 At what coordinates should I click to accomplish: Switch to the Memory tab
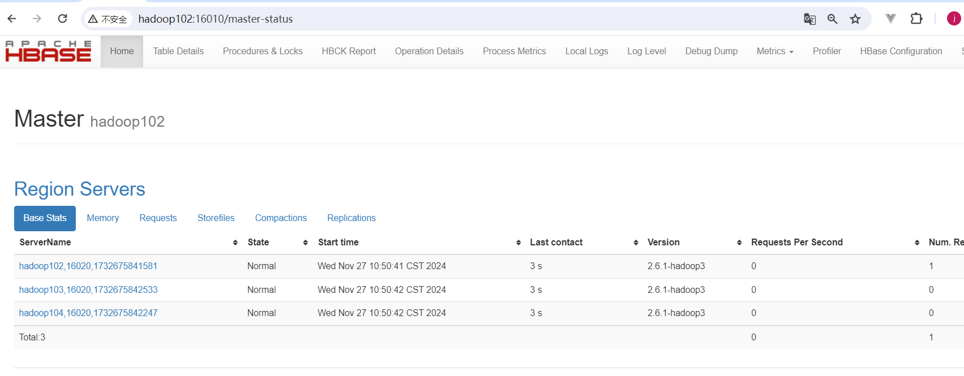click(103, 218)
